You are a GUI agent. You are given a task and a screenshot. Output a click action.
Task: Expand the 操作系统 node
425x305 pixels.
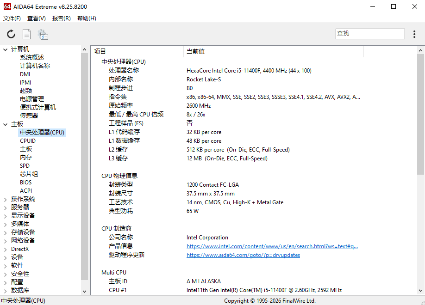[x=5, y=200]
